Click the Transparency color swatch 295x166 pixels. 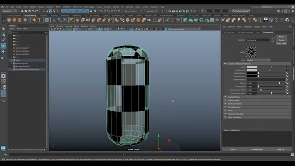tap(252, 70)
